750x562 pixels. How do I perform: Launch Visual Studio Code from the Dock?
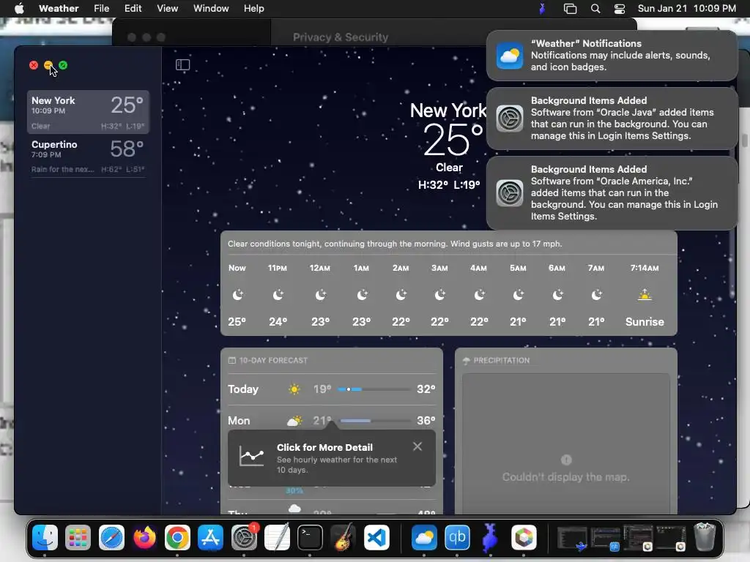[x=376, y=537]
